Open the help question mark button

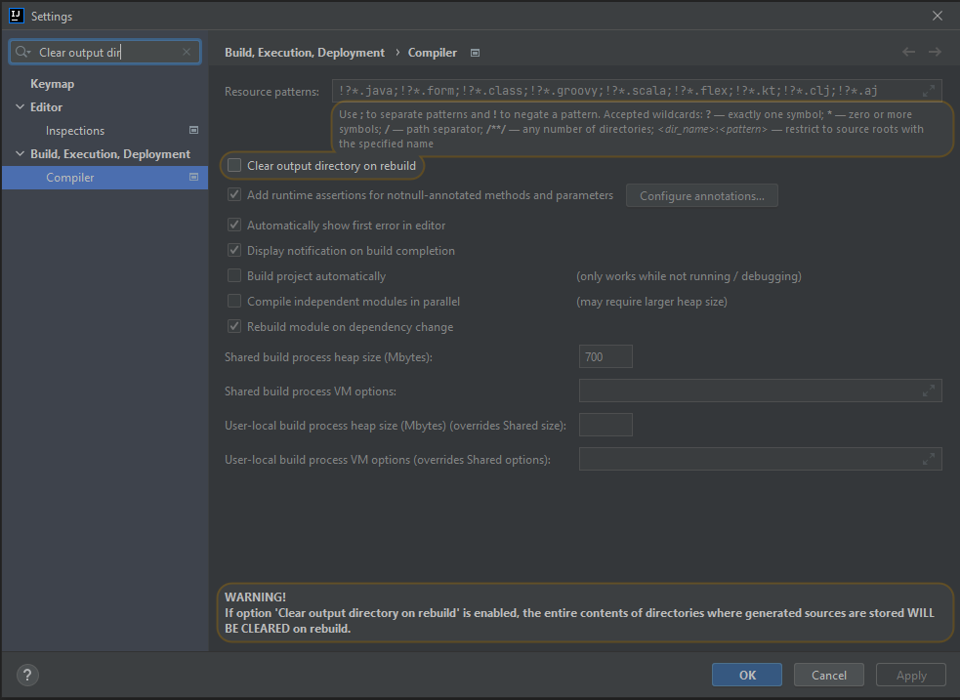[27, 675]
